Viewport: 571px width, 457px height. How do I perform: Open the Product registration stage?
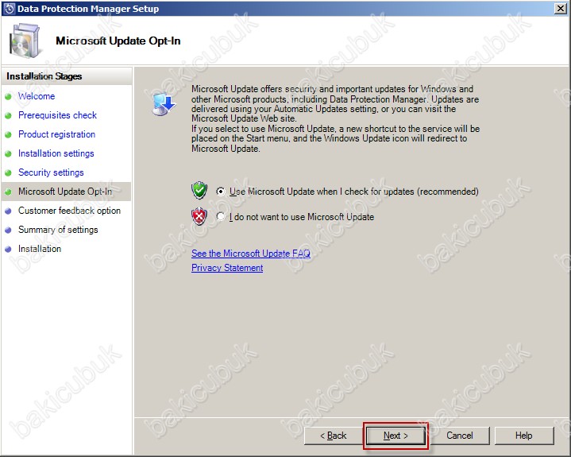pyautogui.click(x=57, y=134)
